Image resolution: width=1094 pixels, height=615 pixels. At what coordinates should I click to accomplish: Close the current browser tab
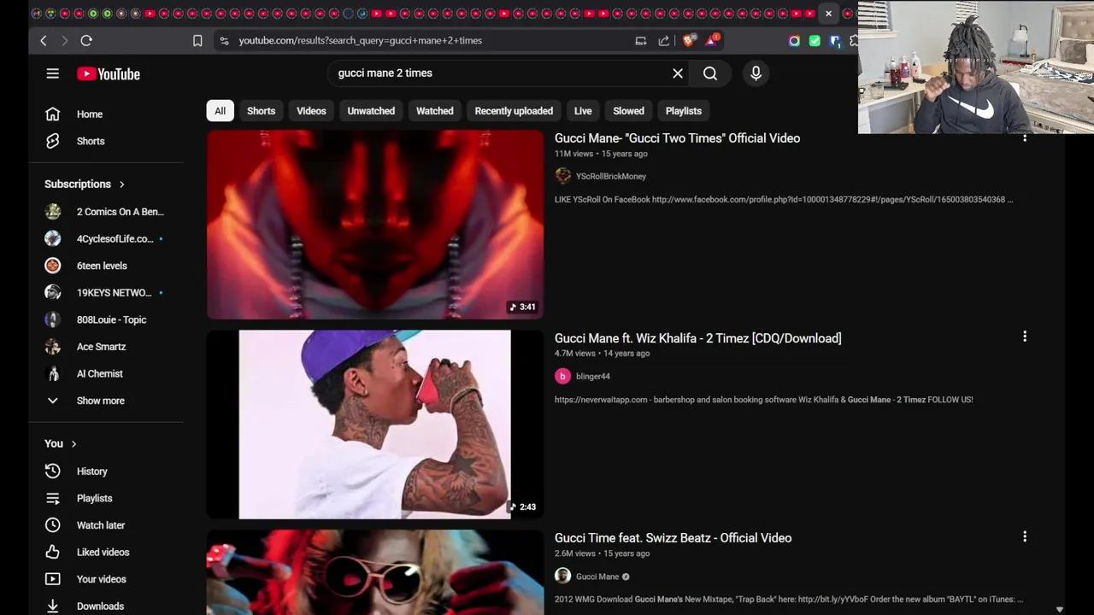[x=828, y=13]
